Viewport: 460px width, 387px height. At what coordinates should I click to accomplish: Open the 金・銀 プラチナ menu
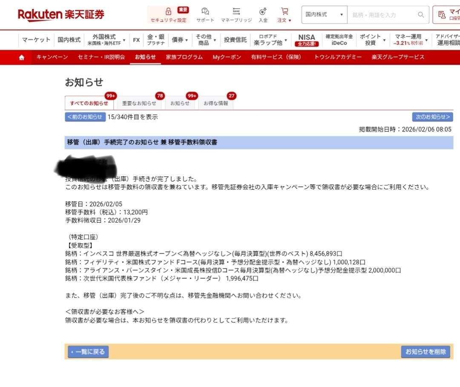coord(156,40)
